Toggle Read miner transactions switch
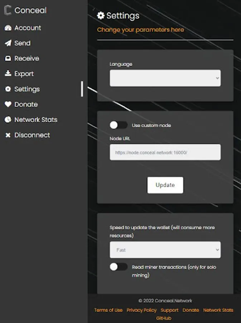This screenshot has width=241, height=323. click(119, 267)
